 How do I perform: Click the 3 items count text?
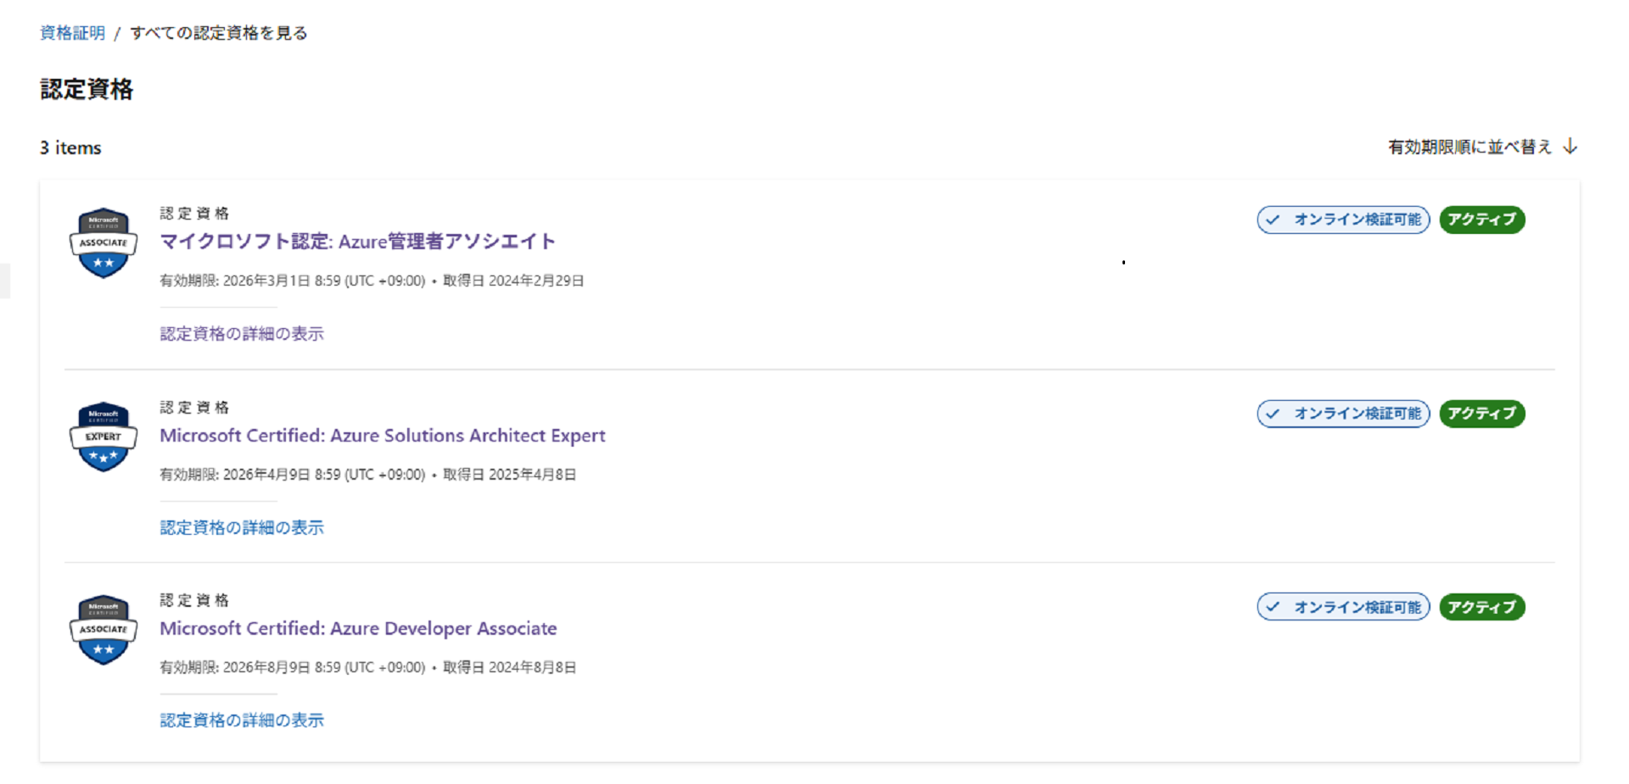[x=70, y=148]
